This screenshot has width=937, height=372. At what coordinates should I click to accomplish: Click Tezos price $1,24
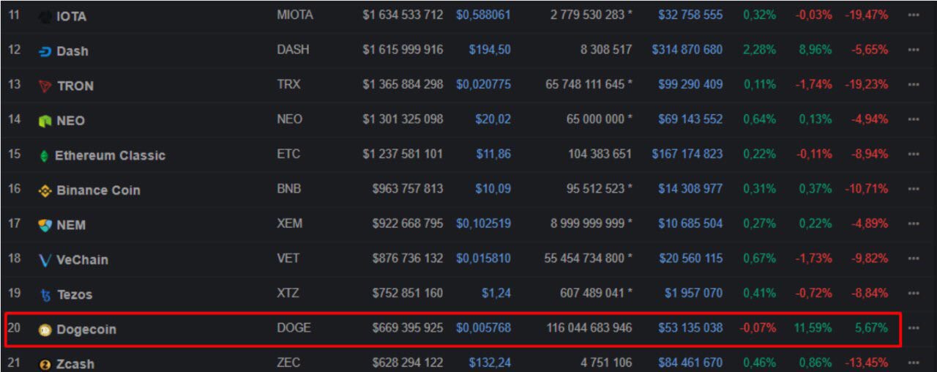(x=496, y=293)
